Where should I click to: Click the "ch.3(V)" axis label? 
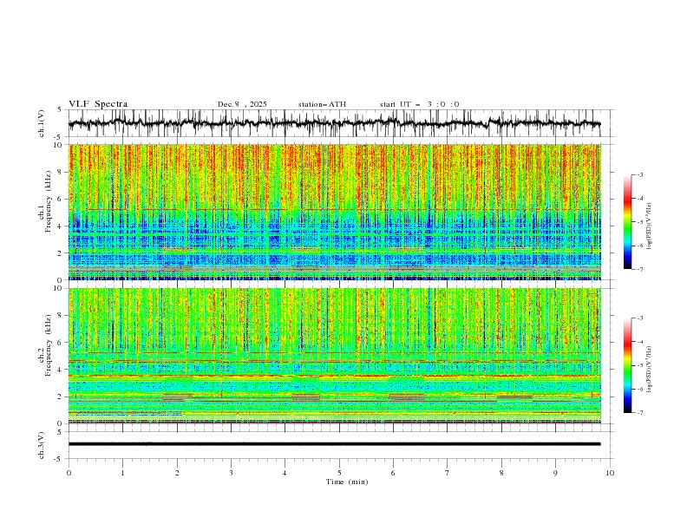click(x=42, y=445)
